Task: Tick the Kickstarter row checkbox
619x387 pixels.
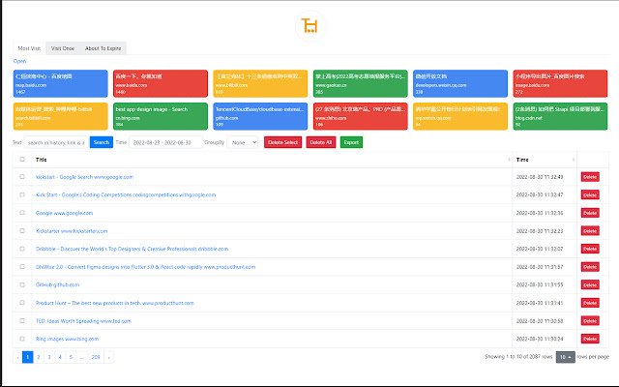Action: pos(22,230)
